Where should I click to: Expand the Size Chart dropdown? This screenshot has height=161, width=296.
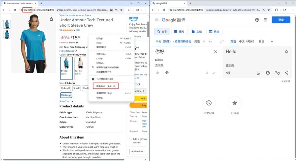(66, 101)
